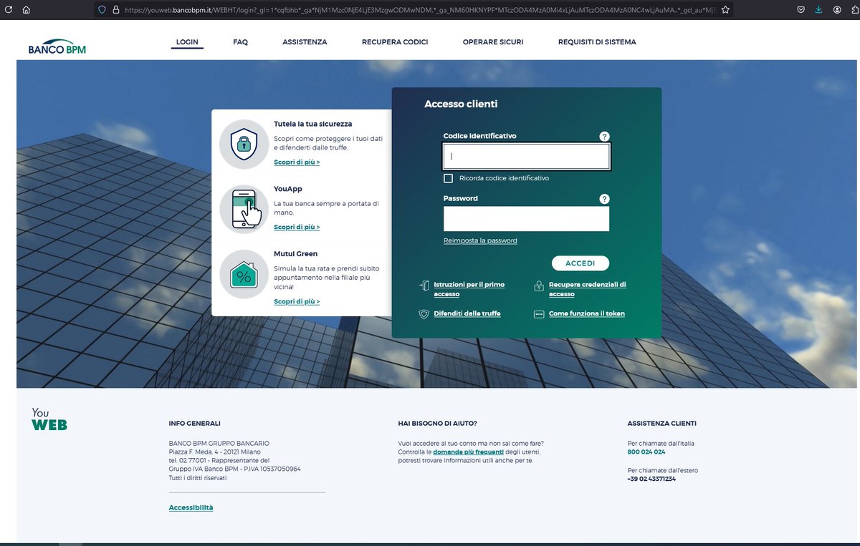860x546 pixels.
Task: Open the tracking protection shield icon
Action: [102, 10]
